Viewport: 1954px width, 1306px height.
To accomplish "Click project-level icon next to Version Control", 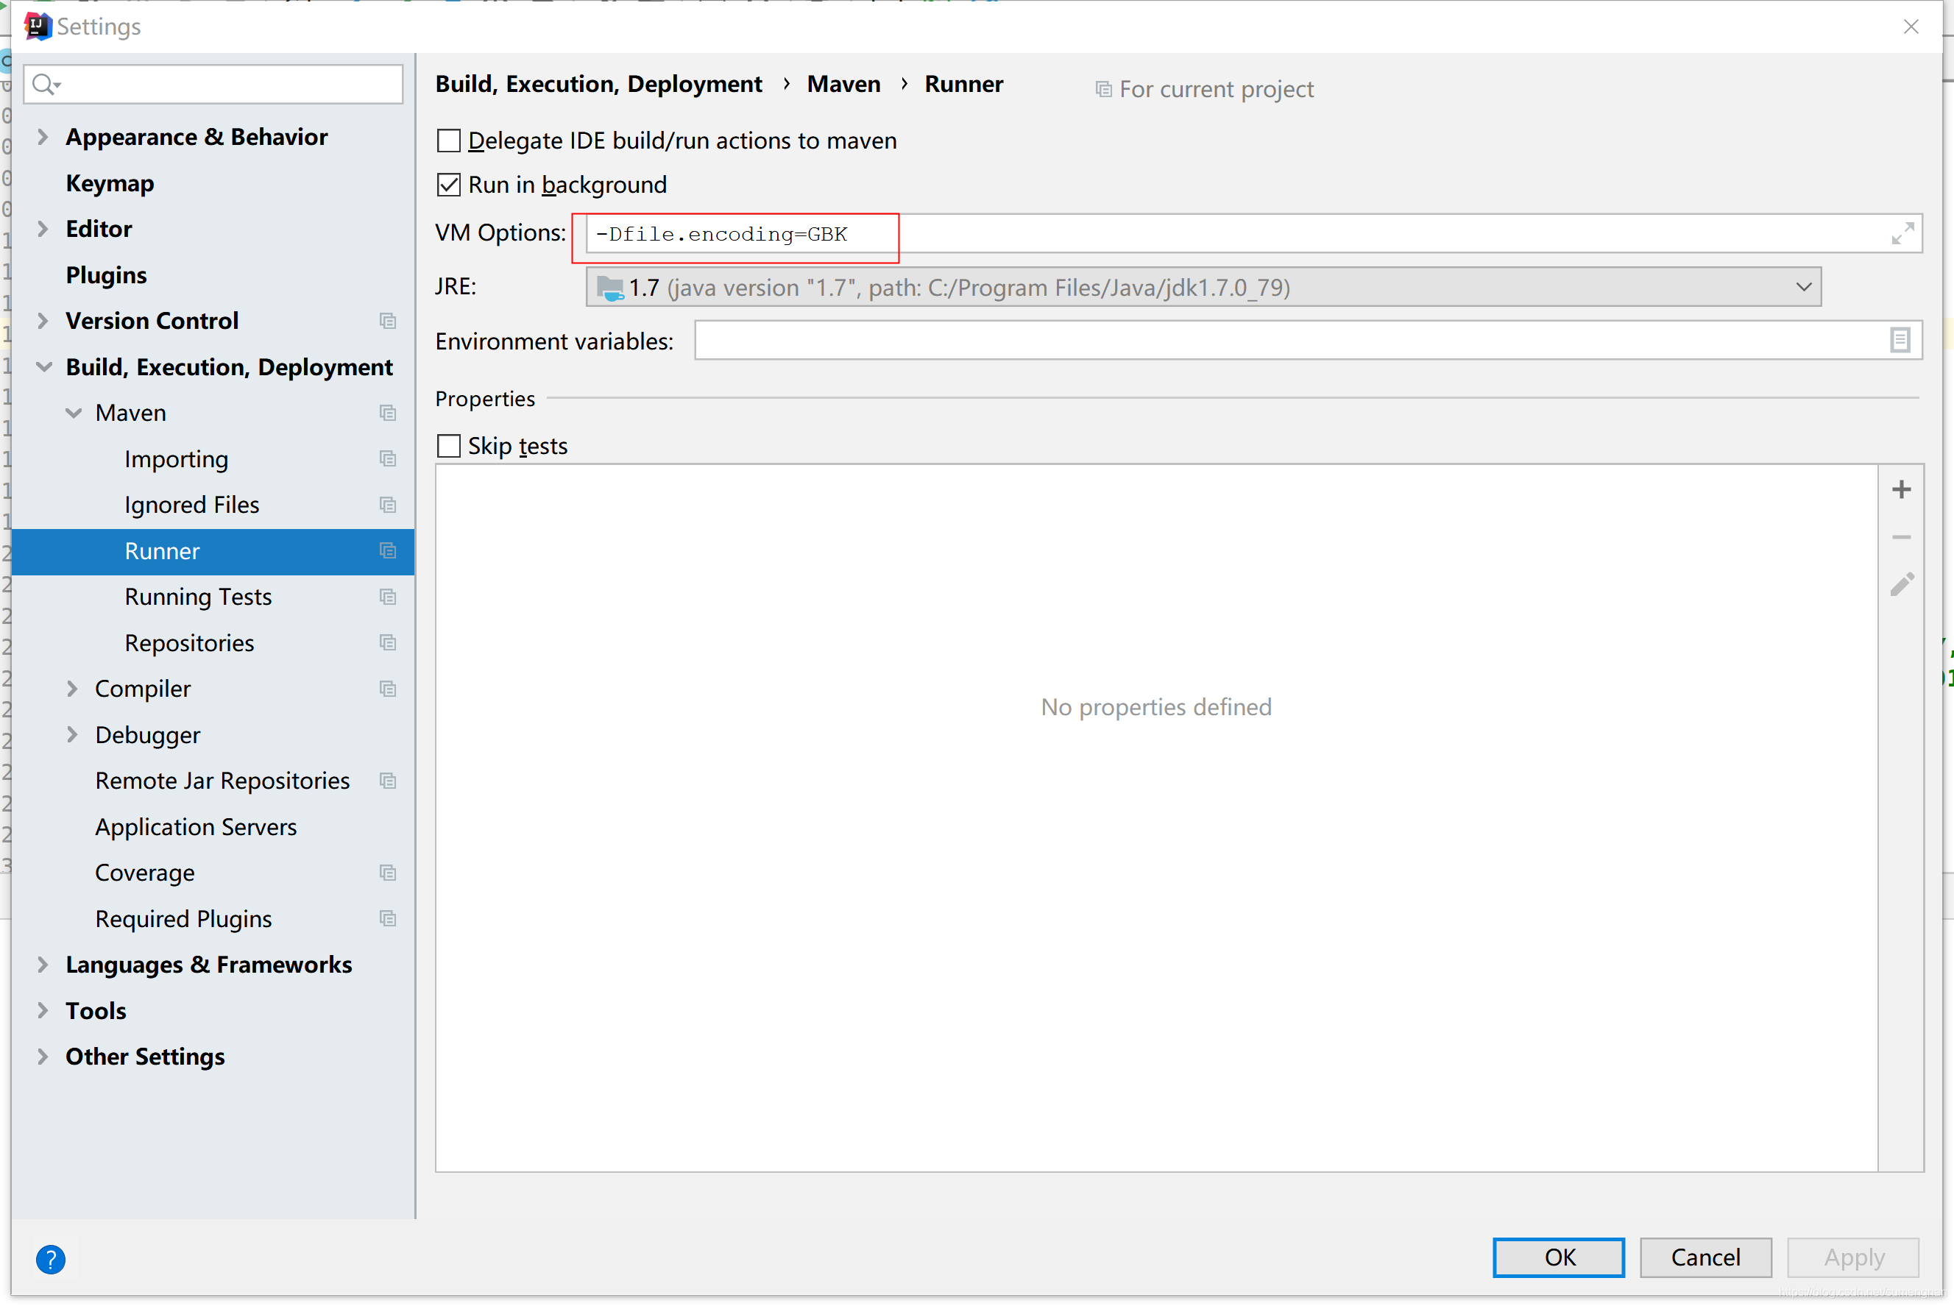I will 387,321.
